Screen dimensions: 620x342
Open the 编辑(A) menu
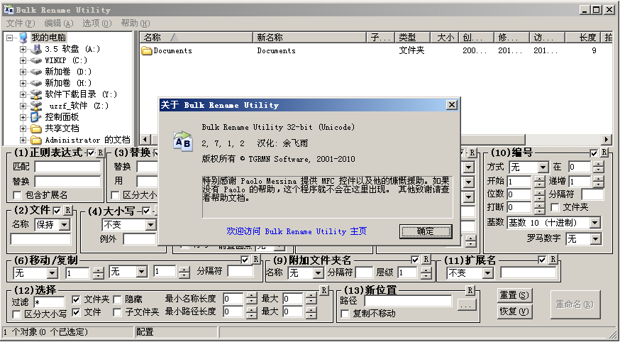(58, 23)
